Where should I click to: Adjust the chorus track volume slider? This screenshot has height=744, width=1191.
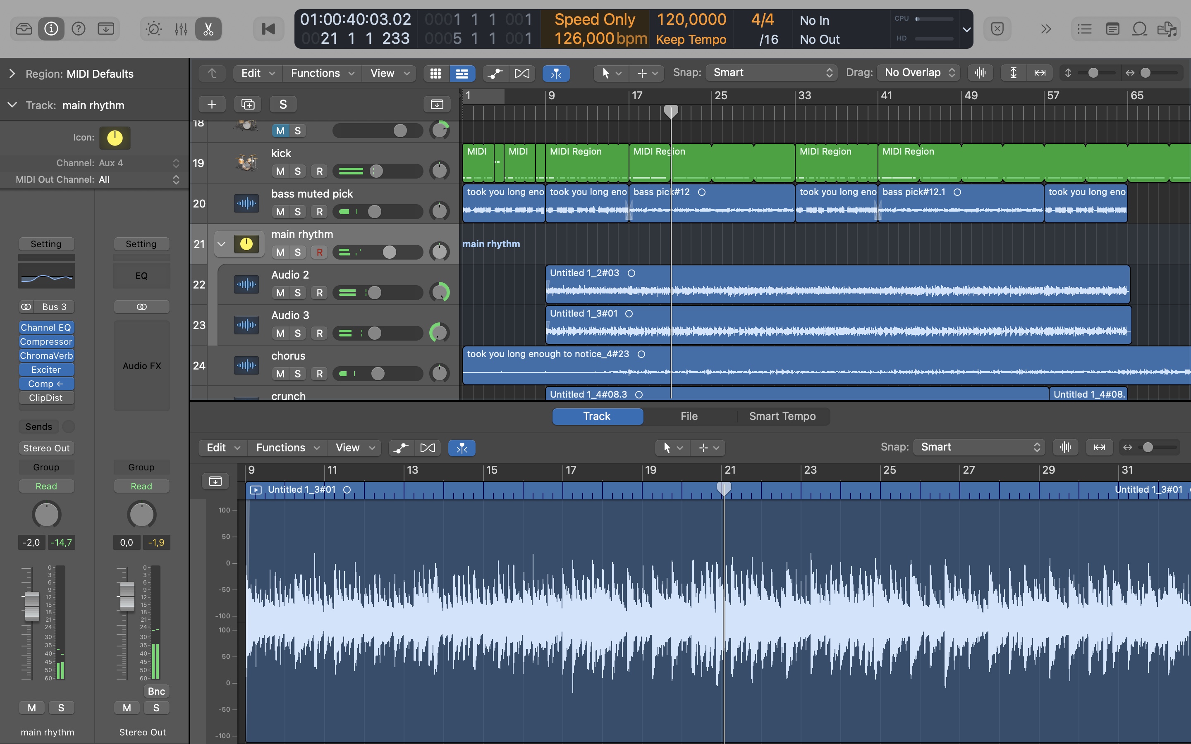[378, 374]
